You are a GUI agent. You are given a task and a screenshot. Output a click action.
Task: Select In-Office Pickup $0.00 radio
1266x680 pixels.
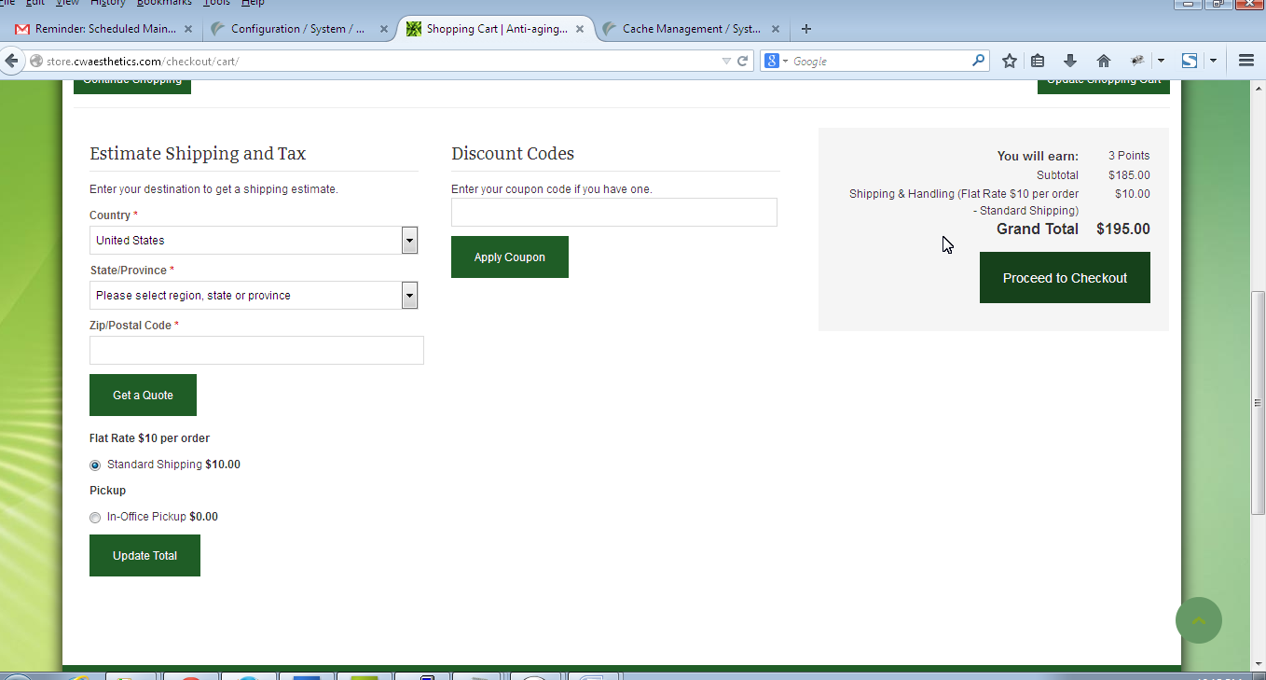point(95,518)
